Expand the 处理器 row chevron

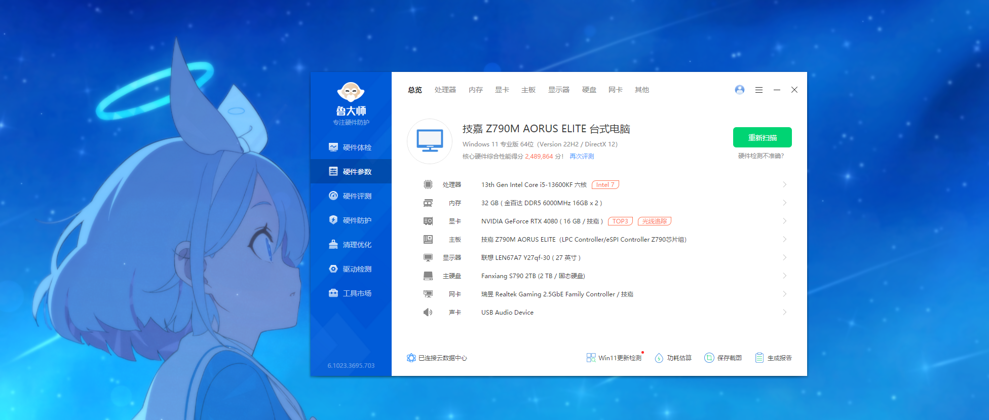pyautogui.click(x=784, y=184)
